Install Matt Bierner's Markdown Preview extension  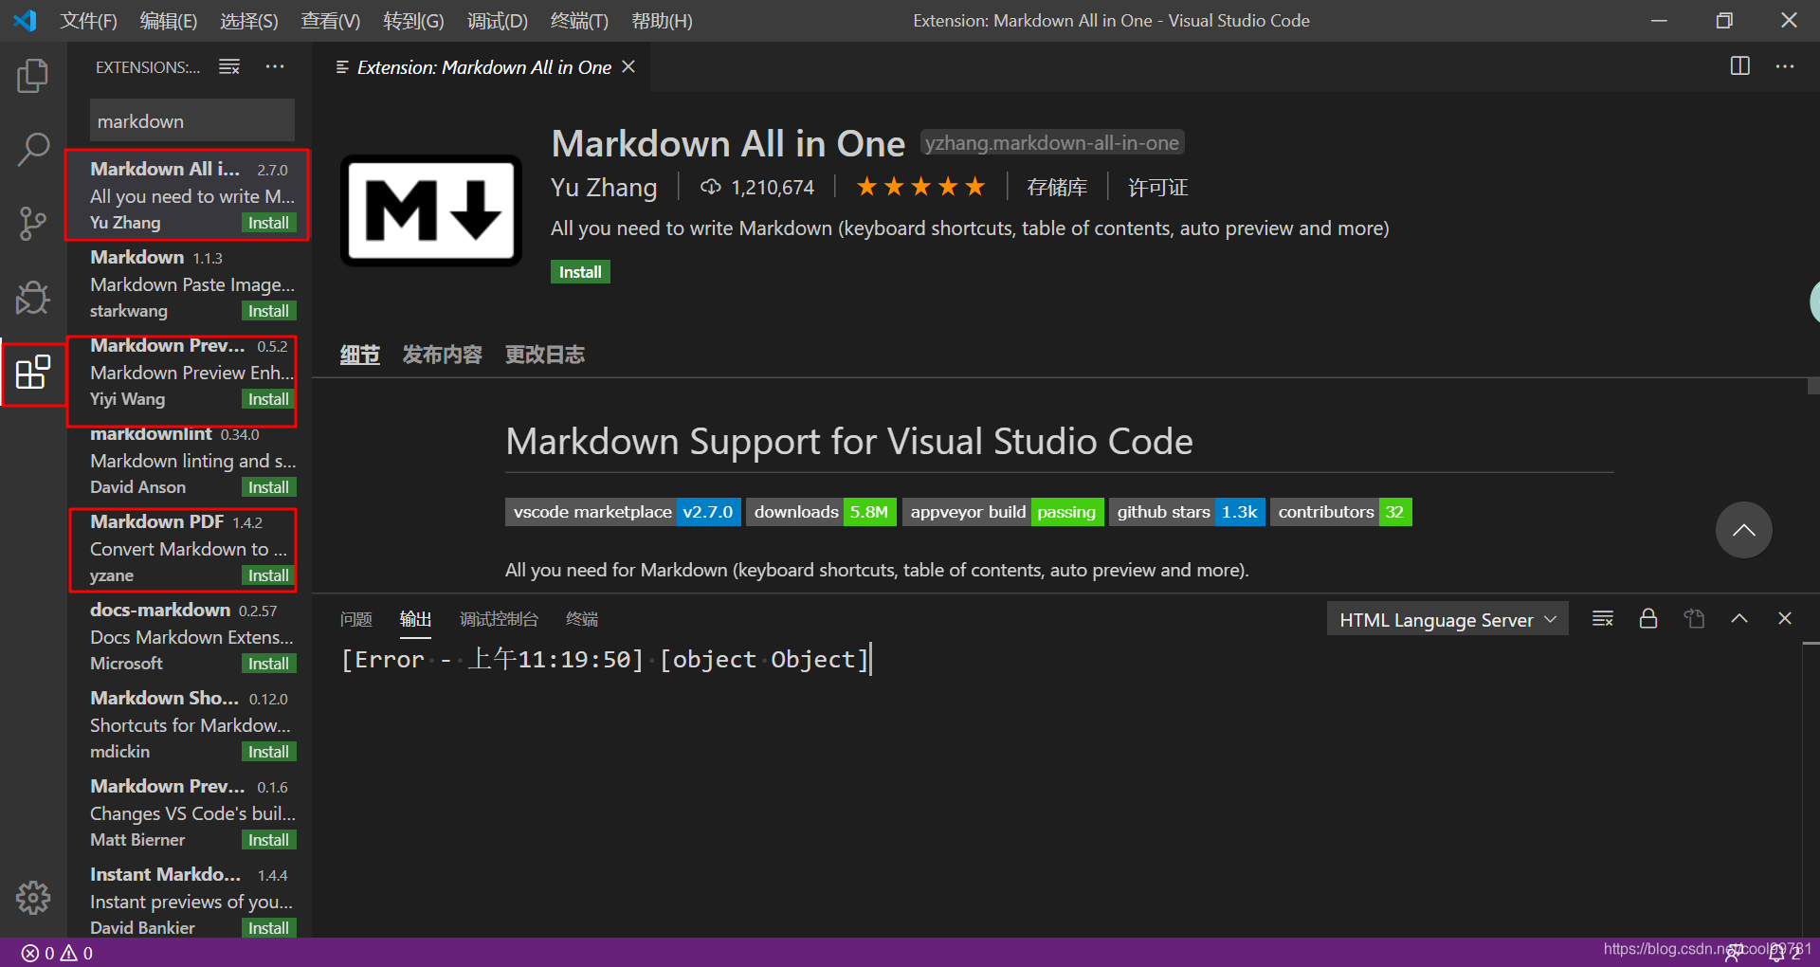coord(268,840)
